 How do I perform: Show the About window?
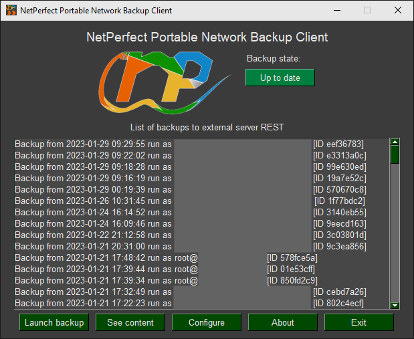click(282, 322)
